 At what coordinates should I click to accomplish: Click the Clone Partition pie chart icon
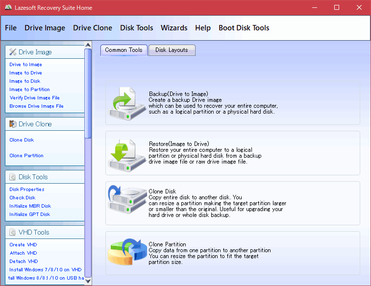tap(127, 252)
